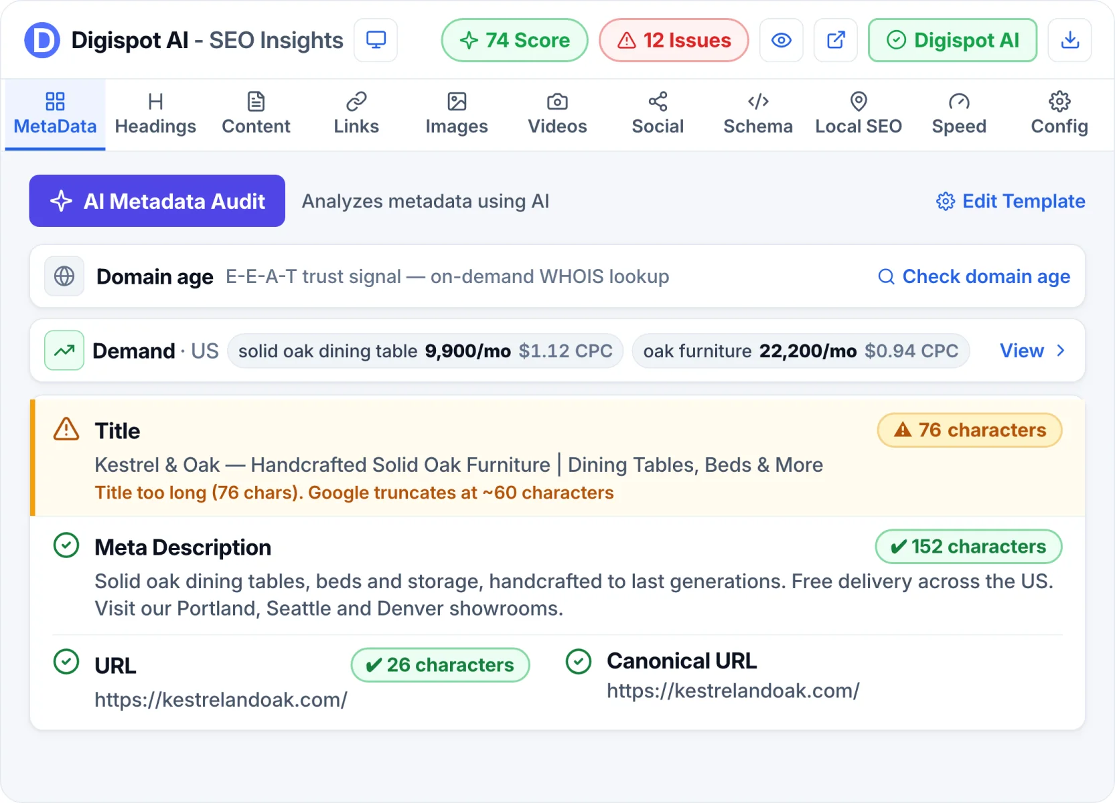Select the solid oak dining table keyword chip
Viewport: 1115px width, 803px height.
(x=425, y=351)
